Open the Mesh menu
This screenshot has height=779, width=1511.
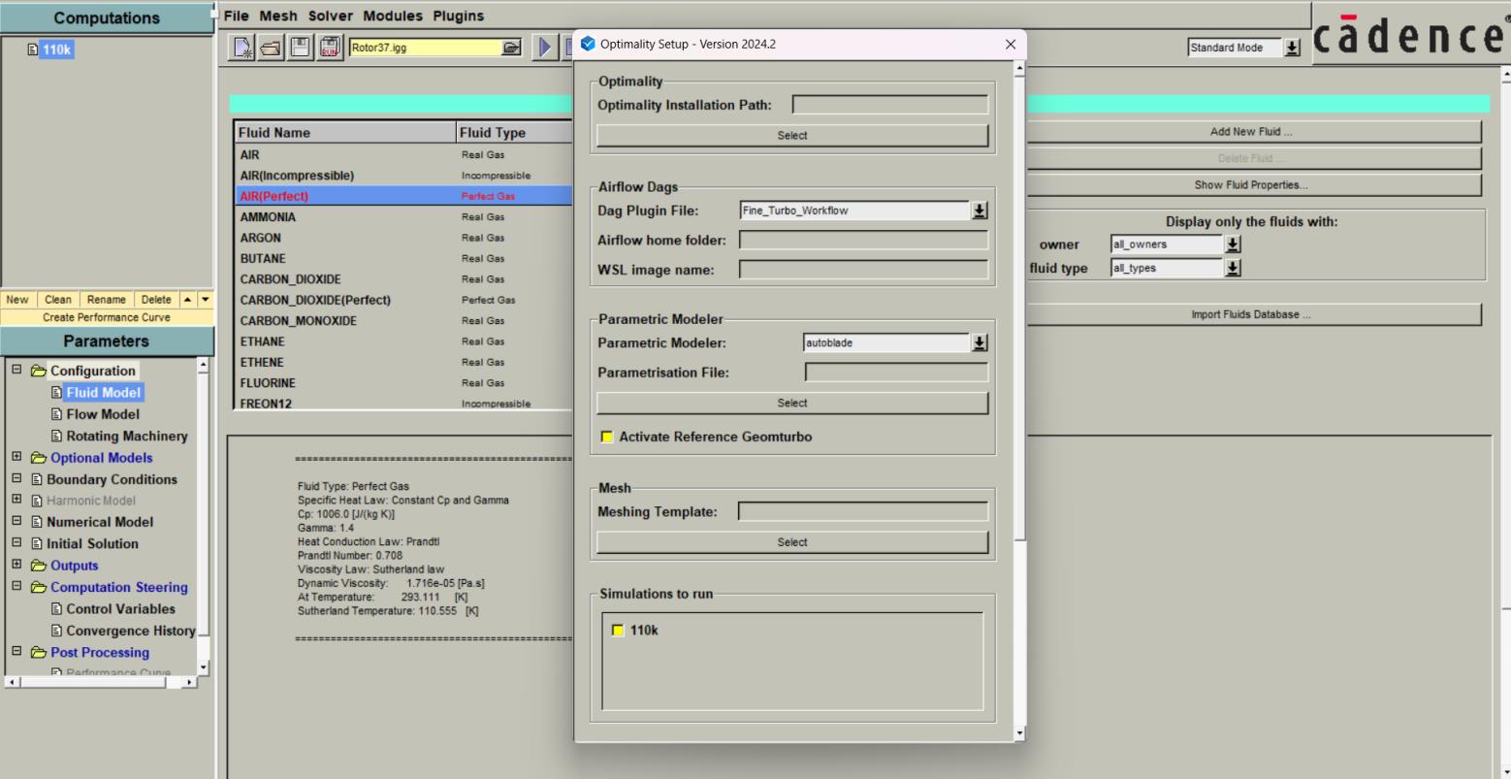tap(278, 16)
